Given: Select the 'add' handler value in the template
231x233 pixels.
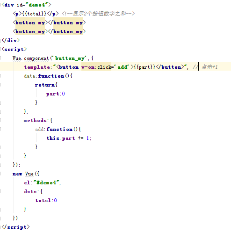Looking at the screenshot, I should [123, 67].
